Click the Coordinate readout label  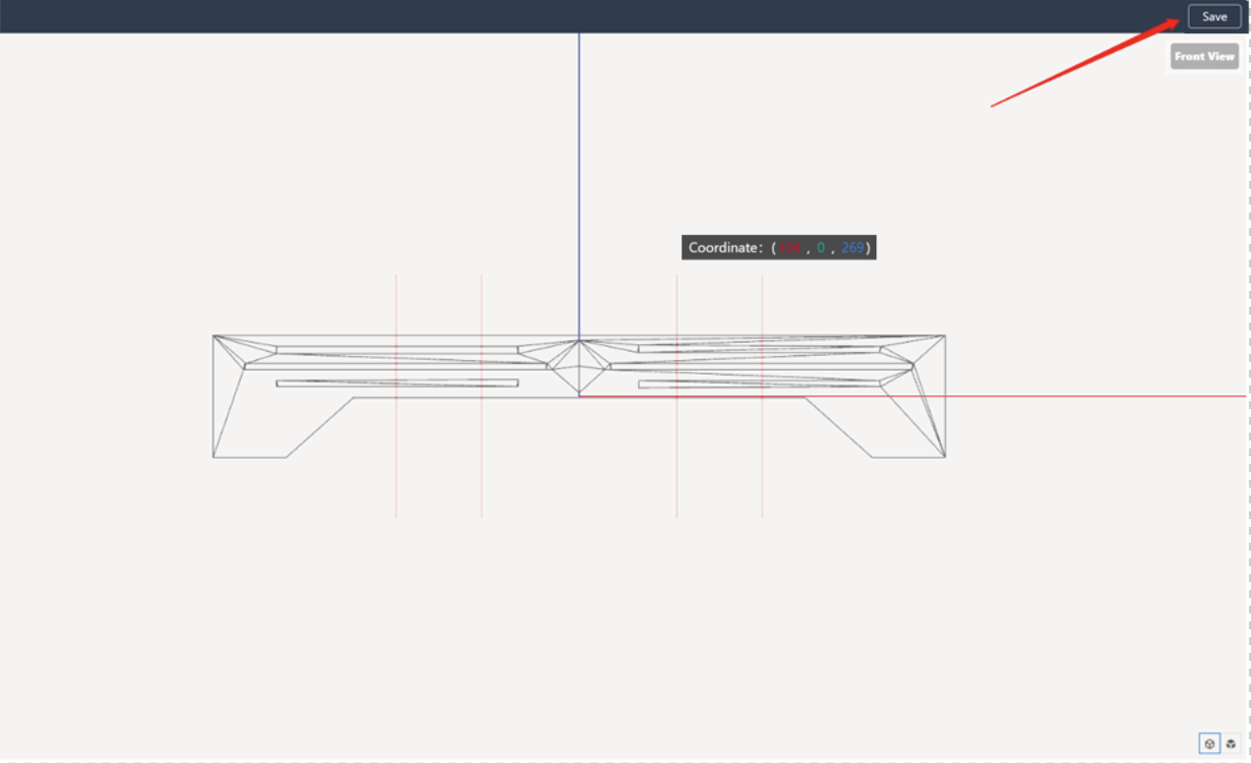pos(779,248)
